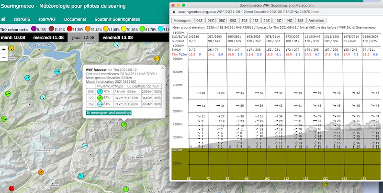Click cyan wind icon in popup 15Z row
This screenshot has width=383, height=193.
100,104
